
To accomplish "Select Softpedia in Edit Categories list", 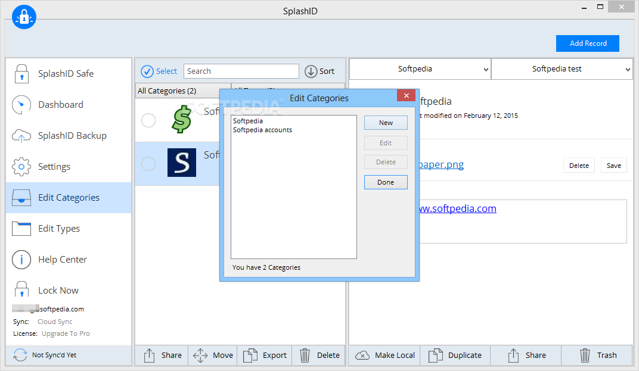I will pos(248,121).
